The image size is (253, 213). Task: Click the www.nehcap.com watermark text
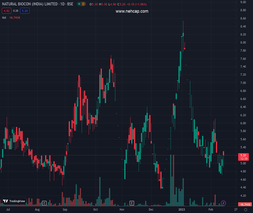tap(132, 11)
